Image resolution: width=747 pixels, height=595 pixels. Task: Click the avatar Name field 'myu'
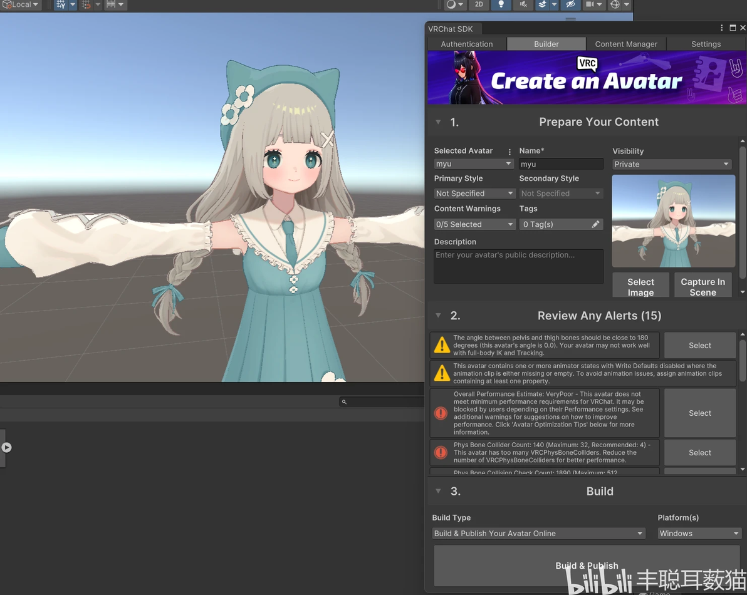pyautogui.click(x=562, y=164)
